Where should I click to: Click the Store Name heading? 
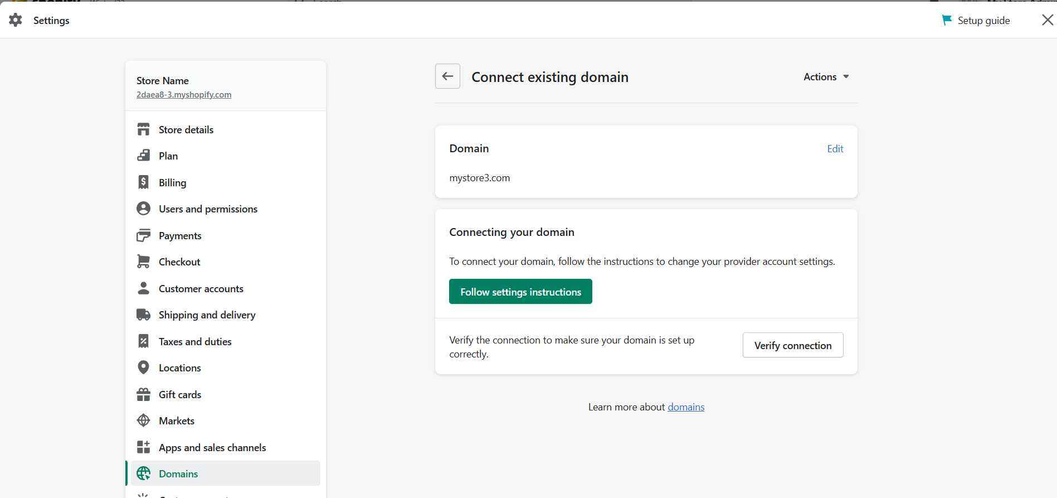(x=163, y=81)
